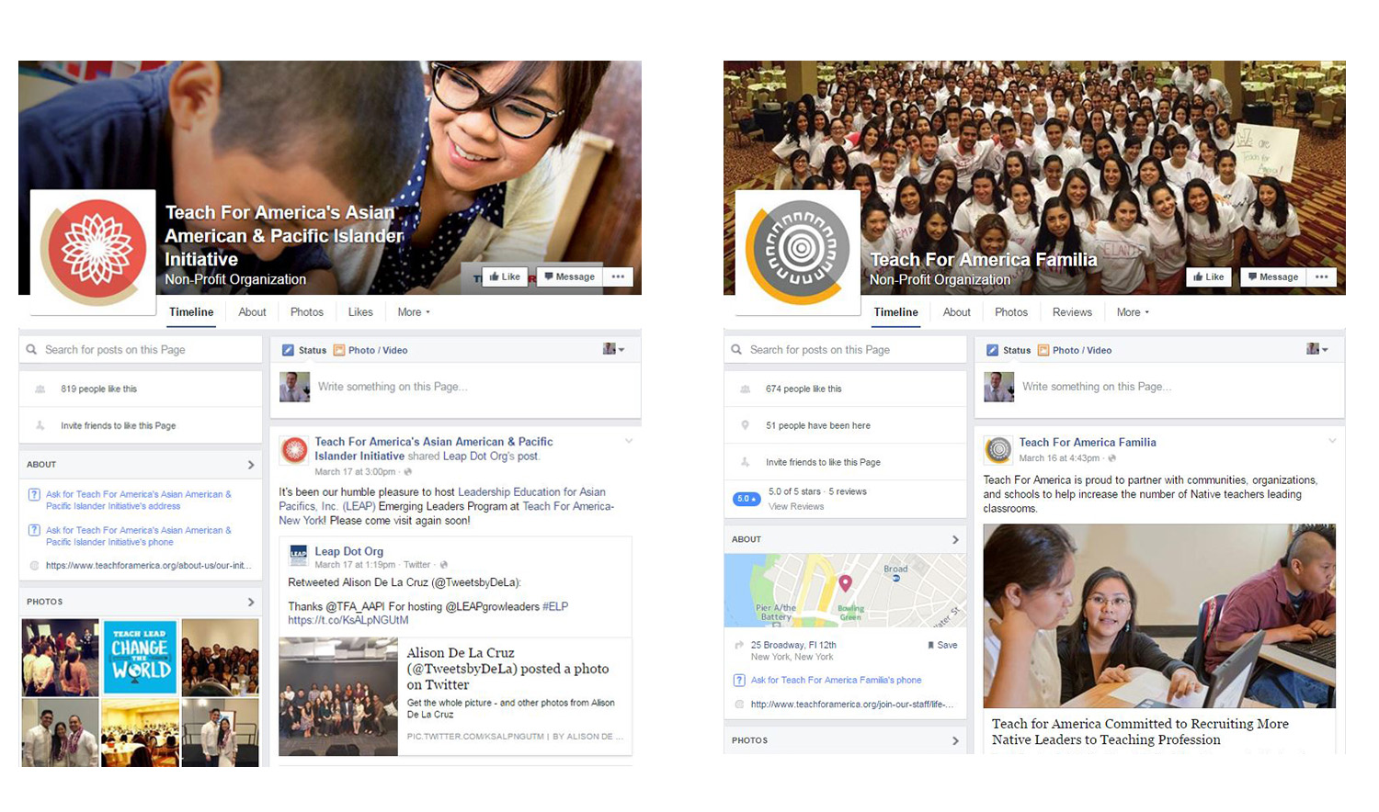Ask for AAPI Initiative's phone
This screenshot has width=1379, height=812.
[x=138, y=536]
